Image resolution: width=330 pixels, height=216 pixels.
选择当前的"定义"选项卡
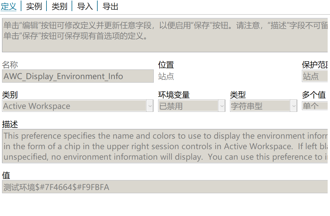click(x=8, y=6)
